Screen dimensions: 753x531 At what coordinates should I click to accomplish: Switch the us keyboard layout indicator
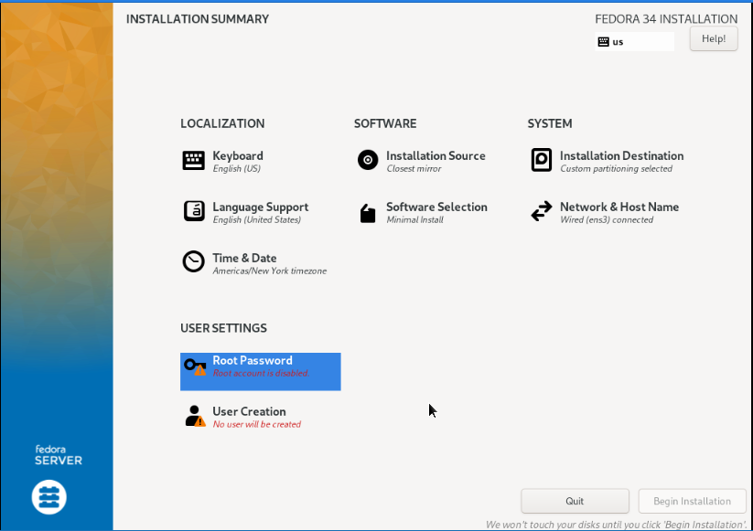tap(634, 42)
